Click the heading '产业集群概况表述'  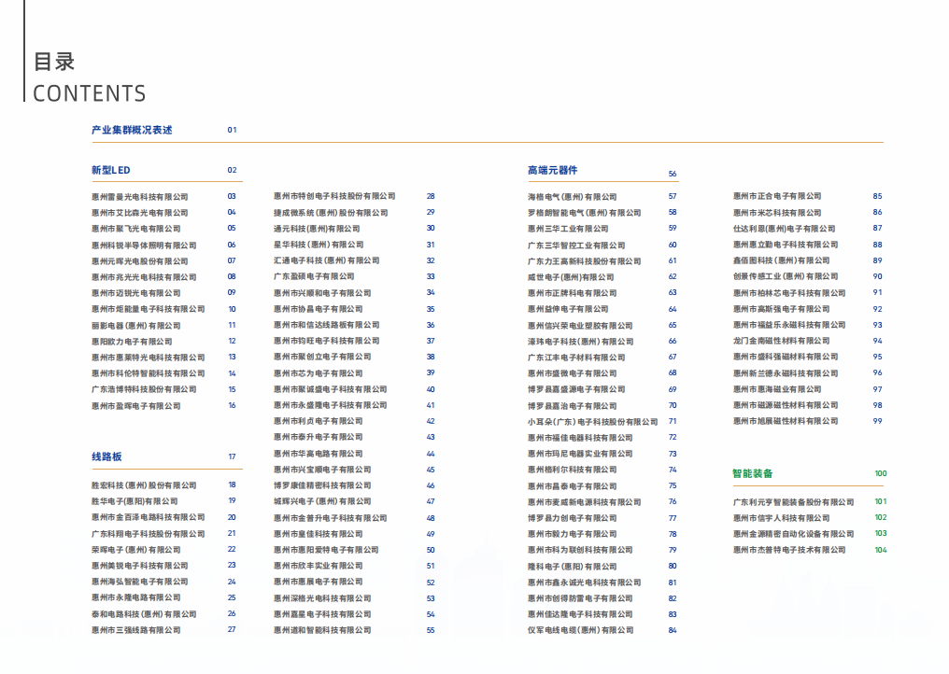[x=132, y=130]
